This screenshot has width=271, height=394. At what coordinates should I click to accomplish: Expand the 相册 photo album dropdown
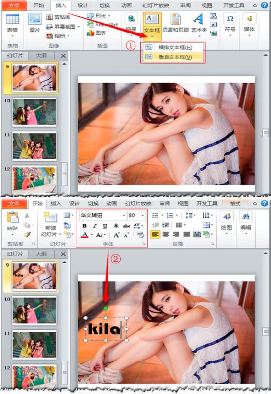(x=68, y=36)
